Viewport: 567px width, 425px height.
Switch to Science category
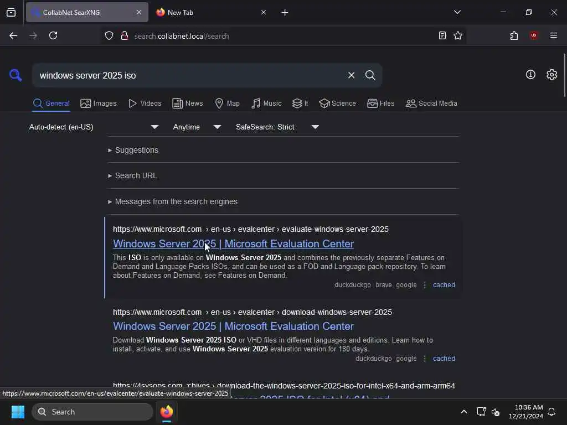point(337,103)
